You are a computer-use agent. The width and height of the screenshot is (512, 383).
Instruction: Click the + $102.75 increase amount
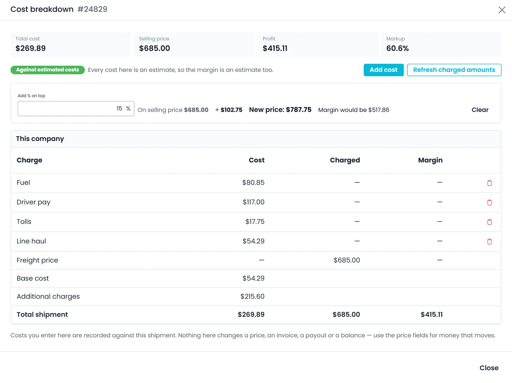click(229, 110)
